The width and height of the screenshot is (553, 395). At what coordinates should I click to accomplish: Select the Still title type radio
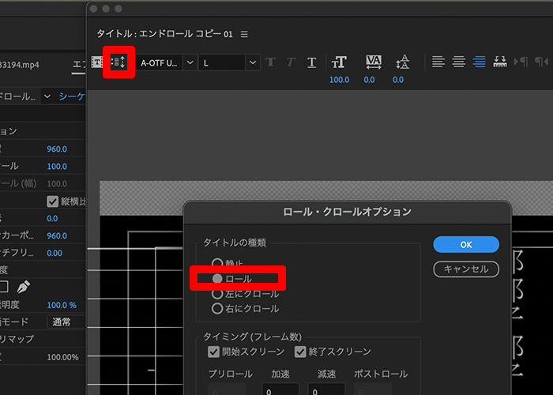point(217,263)
